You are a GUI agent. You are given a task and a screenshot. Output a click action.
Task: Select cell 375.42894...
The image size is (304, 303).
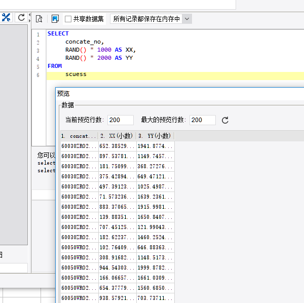[x=118, y=177]
